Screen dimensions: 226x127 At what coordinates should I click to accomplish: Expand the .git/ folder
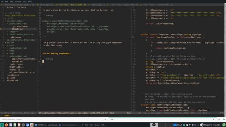[x=11, y=18]
